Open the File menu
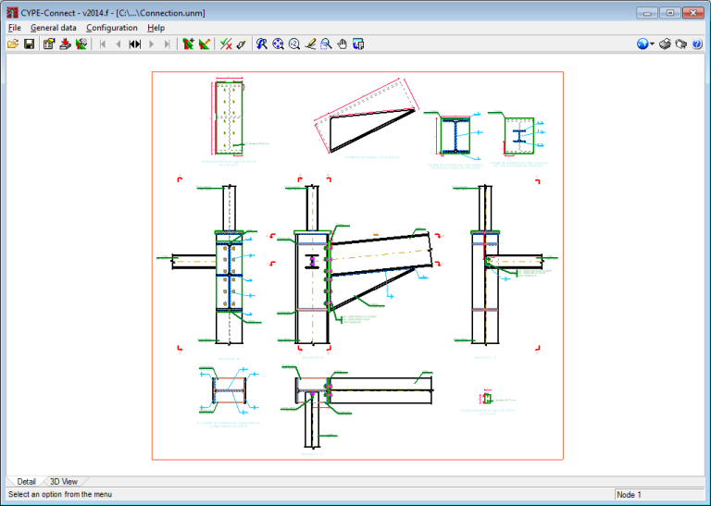The image size is (711, 506). click(15, 28)
